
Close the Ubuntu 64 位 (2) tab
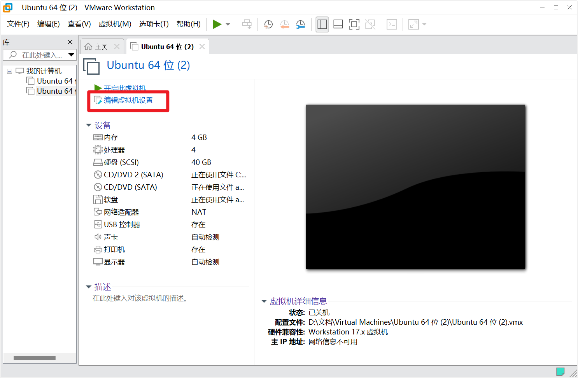click(202, 47)
